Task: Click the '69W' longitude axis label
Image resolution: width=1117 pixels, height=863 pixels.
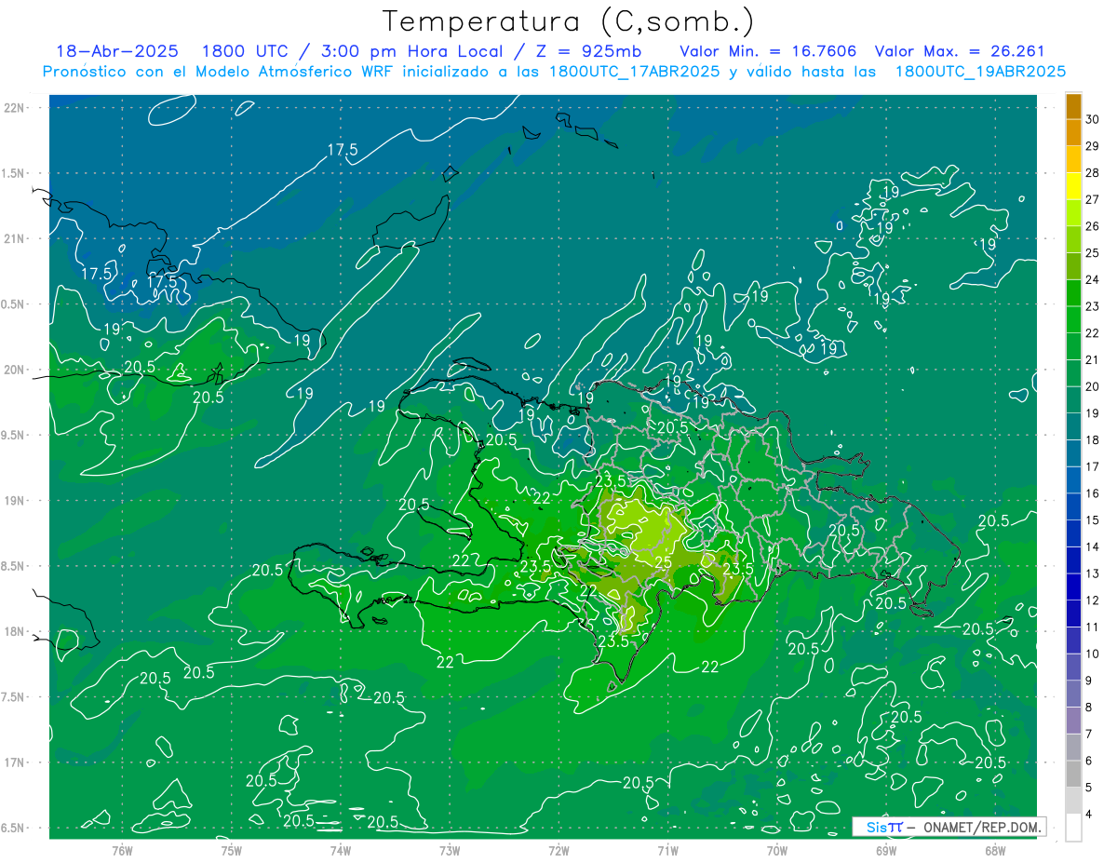Action: (885, 850)
